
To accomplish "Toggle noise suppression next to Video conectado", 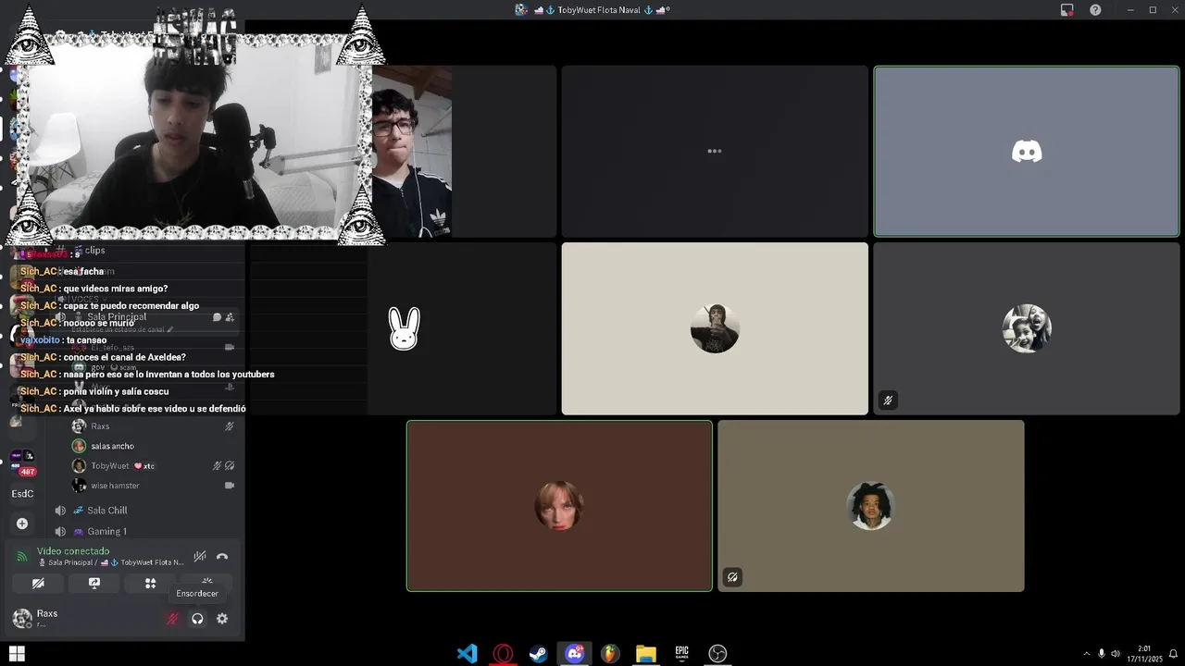I will pos(200,557).
